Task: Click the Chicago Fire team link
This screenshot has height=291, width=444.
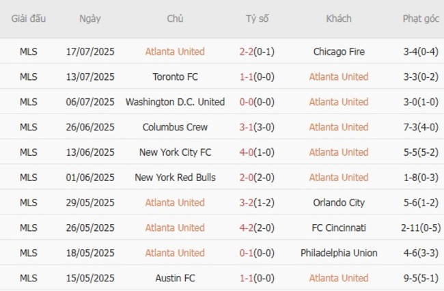Action: pyautogui.click(x=339, y=51)
